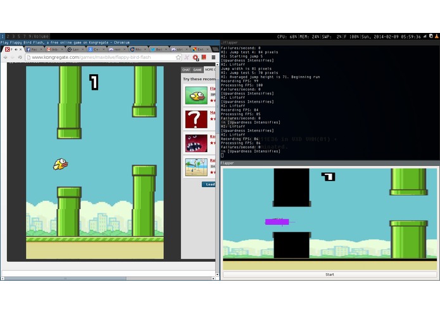Click the red book extension icon

(204, 57)
